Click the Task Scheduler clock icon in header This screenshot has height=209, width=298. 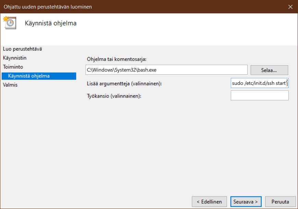tap(9, 22)
